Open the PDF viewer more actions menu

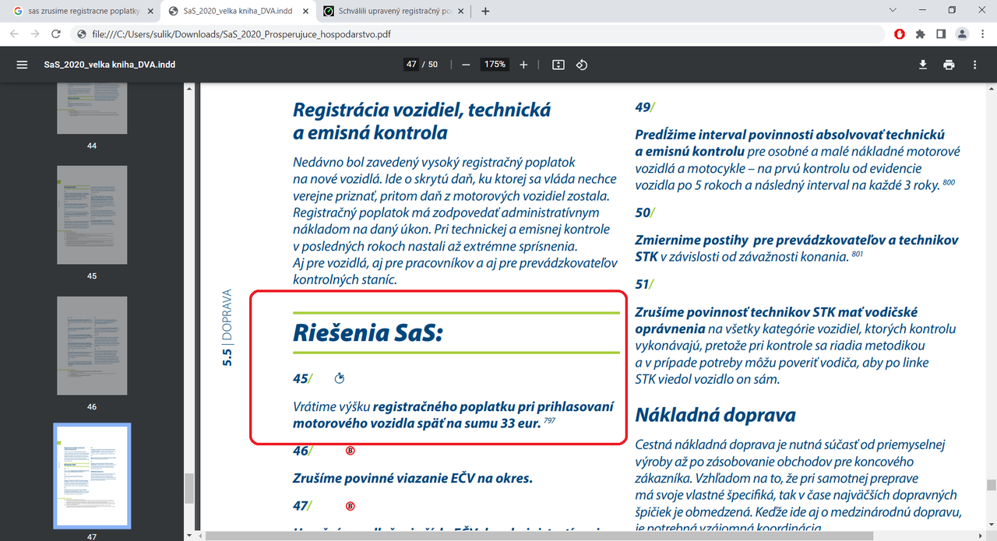pyautogui.click(x=974, y=65)
